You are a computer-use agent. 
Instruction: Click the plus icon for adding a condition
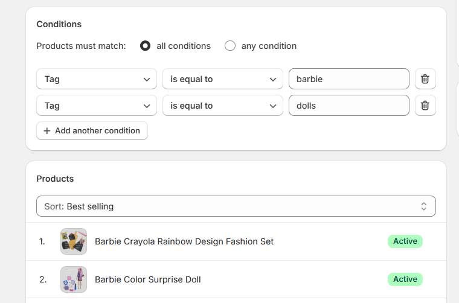(47, 131)
